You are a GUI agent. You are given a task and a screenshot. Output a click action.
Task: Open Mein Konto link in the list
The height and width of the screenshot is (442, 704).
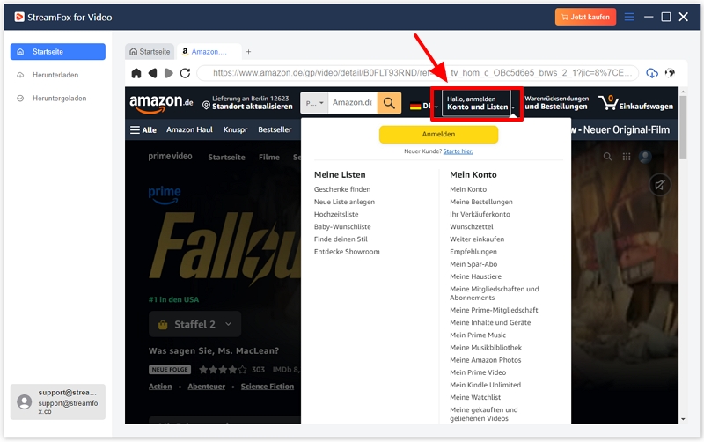click(468, 189)
